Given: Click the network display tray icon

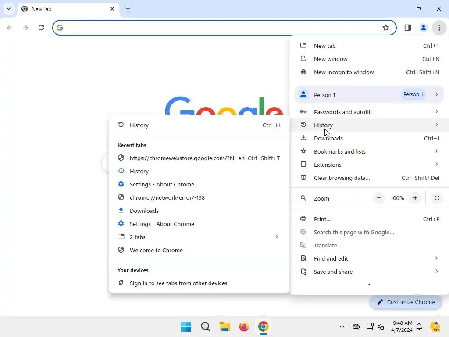Looking at the screenshot, I should click(x=370, y=326).
